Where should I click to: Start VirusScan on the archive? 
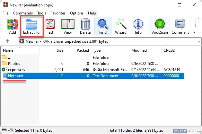(159, 26)
